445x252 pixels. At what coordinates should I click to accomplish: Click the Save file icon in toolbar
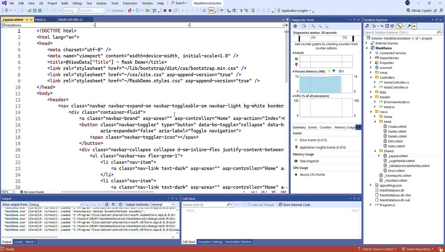35,10
